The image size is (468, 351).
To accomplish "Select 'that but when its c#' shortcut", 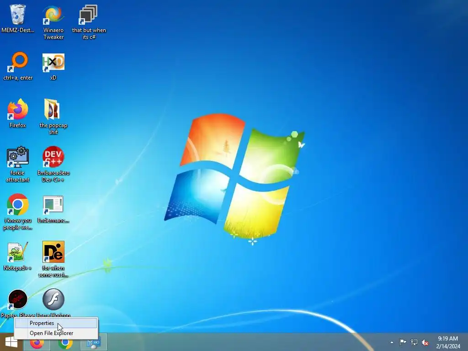I will point(89,22).
